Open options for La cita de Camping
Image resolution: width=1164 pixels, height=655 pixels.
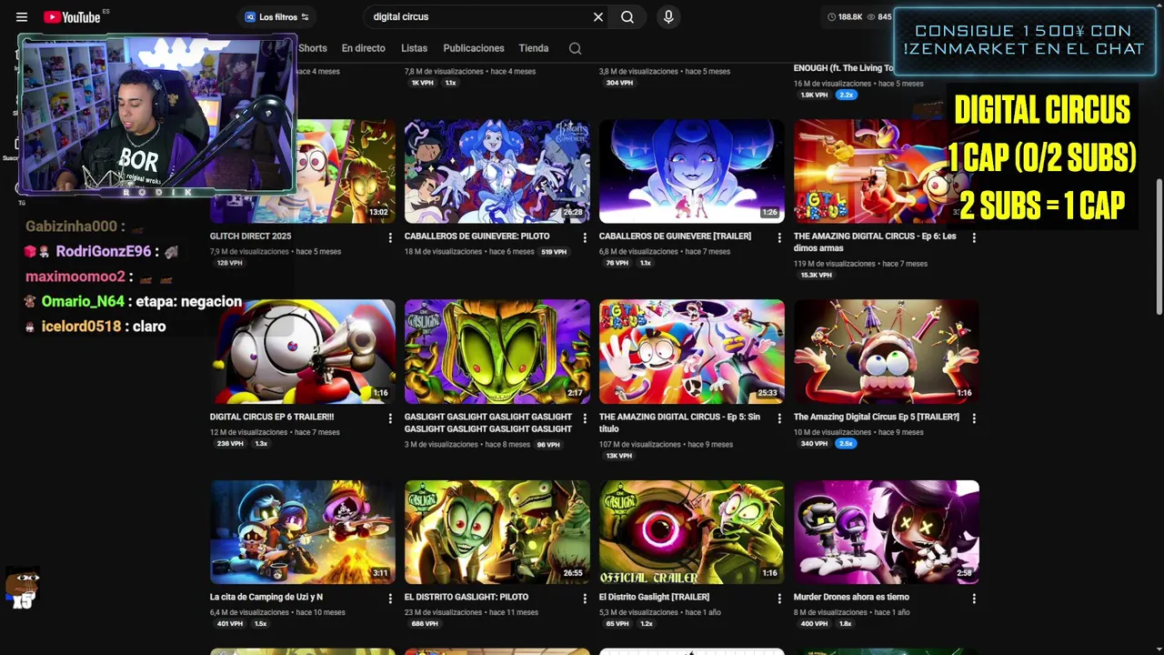[390, 599]
